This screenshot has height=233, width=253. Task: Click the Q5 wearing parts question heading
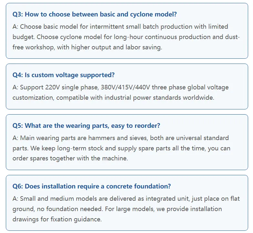(x=86, y=126)
